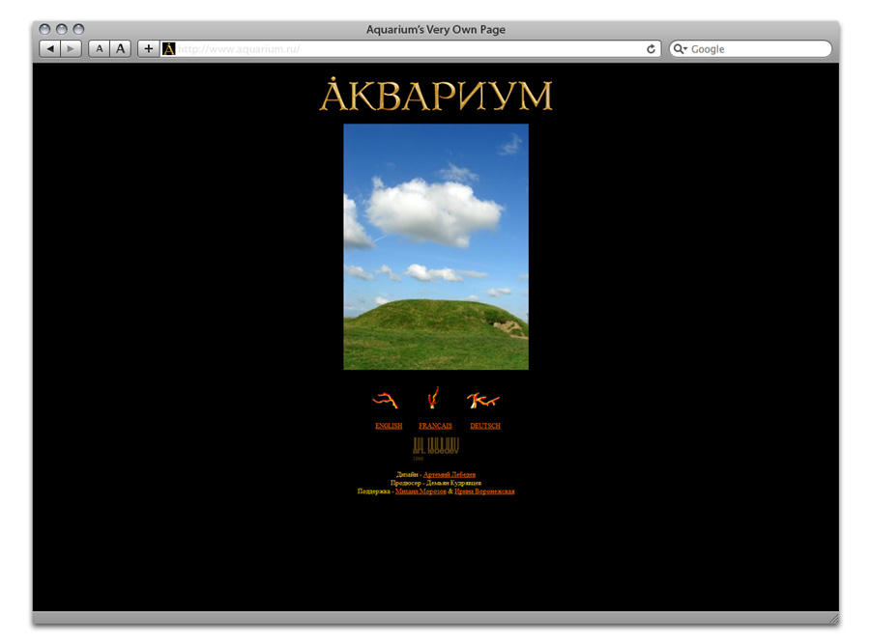Screen dimensions: 870x644
Task: Click the flame icon above ENGLISH
Action: pyautogui.click(x=386, y=400)
